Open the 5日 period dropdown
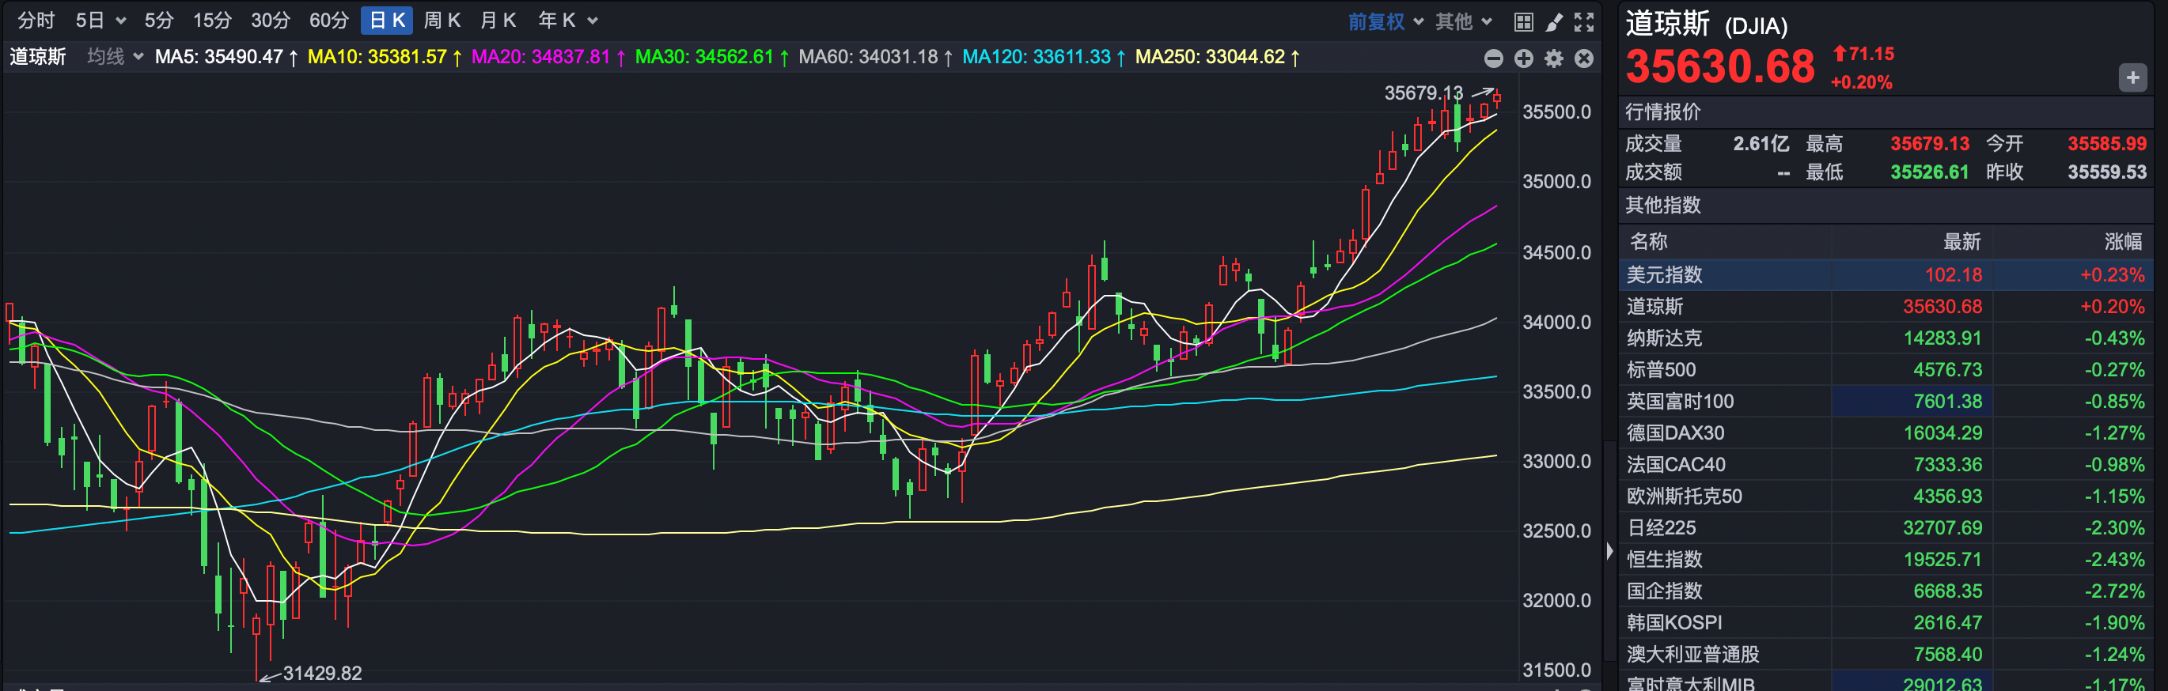 tap(100, 21)
